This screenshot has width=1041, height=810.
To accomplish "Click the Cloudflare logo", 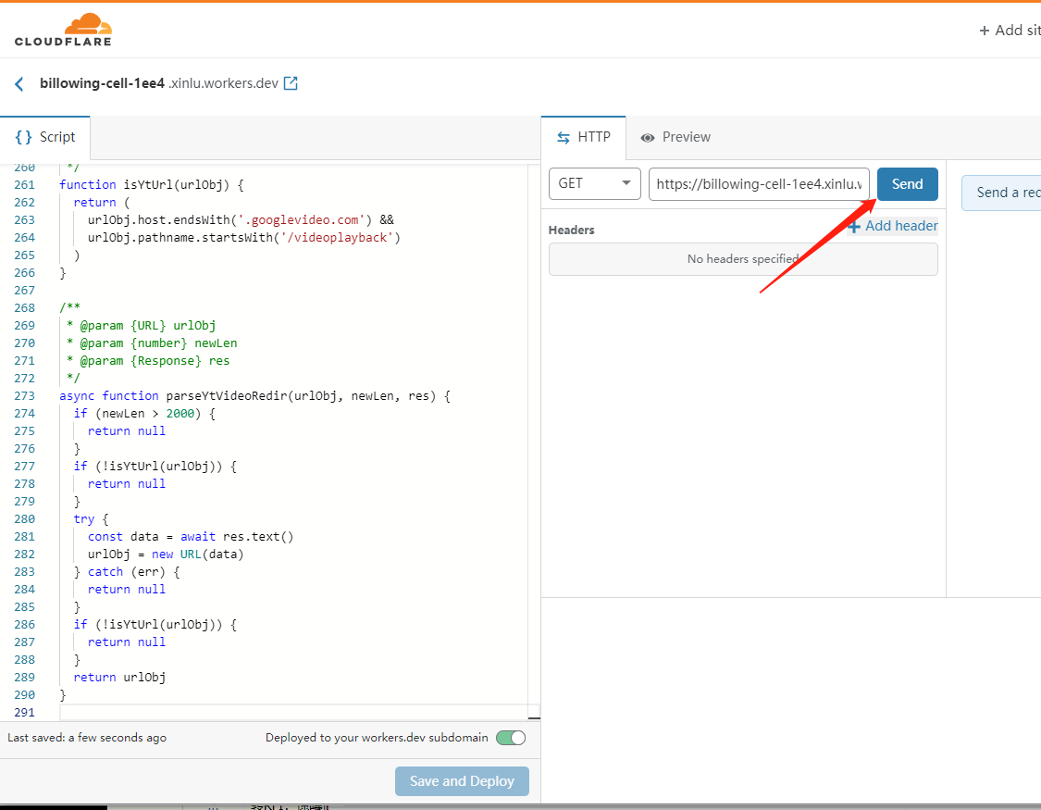I will [63, 30].
